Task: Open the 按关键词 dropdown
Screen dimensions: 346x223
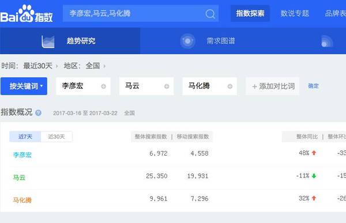Action: pos(24,86)
